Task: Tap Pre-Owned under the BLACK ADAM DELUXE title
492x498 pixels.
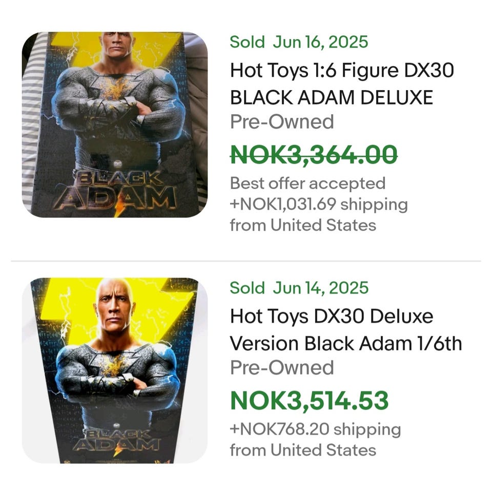Action: coord(282,121)
